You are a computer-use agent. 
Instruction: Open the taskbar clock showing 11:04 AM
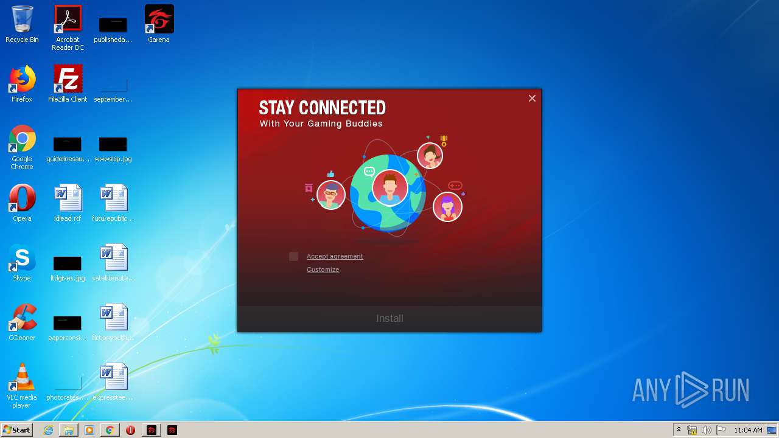click(x=748, y=430)
